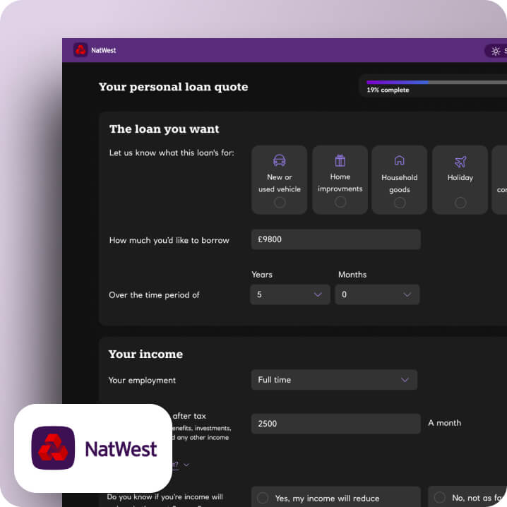Screen dimensions: 507x507
Task: Open the Months dropdown showing 0
Action: click(377, 294)
